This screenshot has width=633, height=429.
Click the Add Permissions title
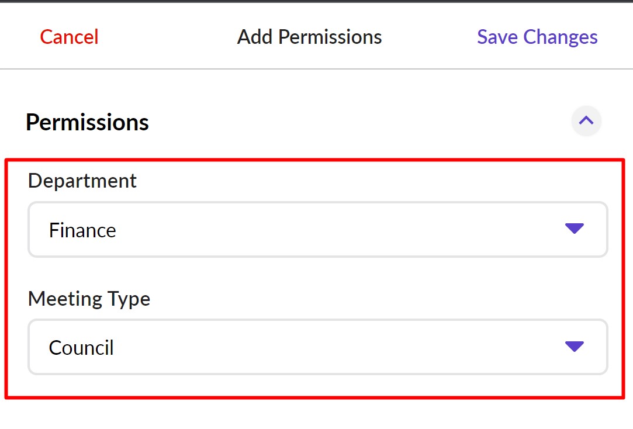[309, 37]
